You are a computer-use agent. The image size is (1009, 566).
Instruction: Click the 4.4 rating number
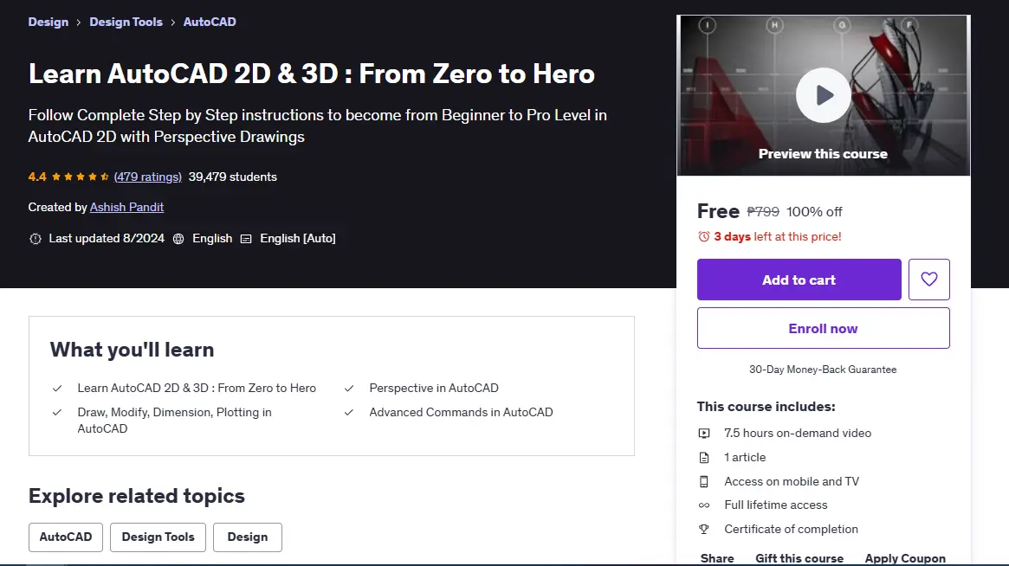36,177
